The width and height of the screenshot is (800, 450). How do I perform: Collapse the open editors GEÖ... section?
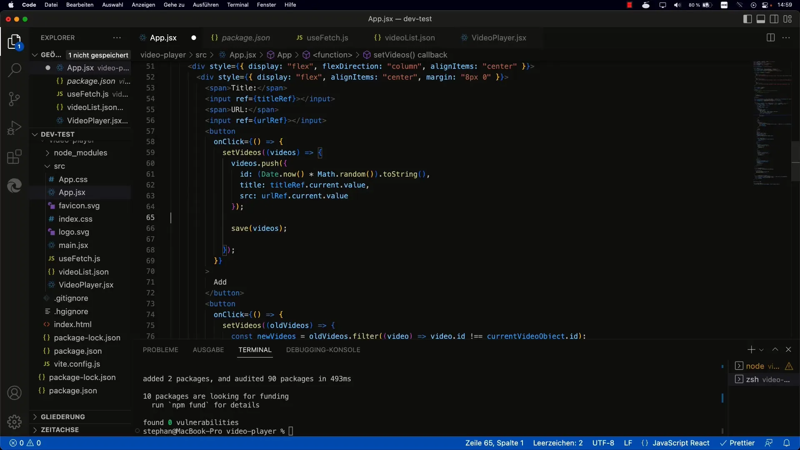(x=47, y=55)
